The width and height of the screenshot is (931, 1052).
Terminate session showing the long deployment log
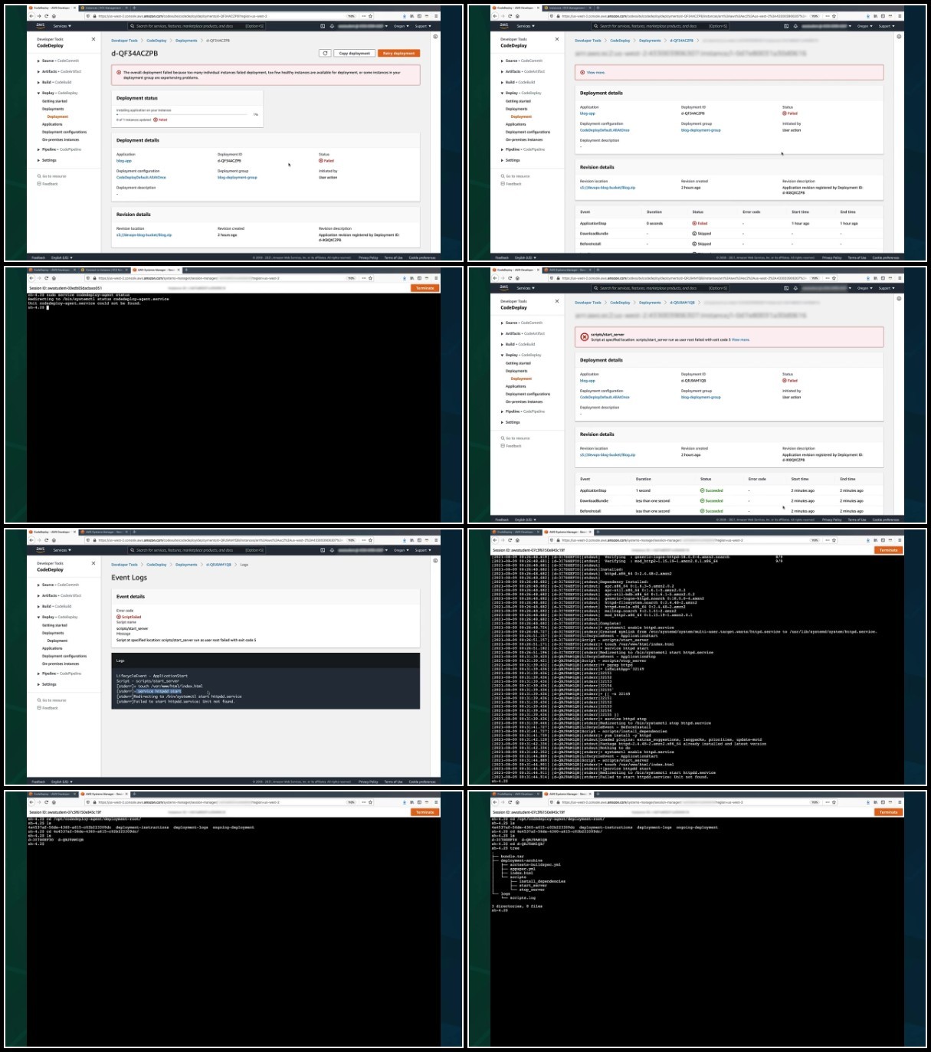(x=888, y=550)
